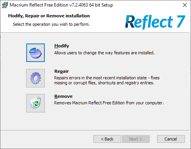Close the Macrium Reflect setup window

coord(185,5)
